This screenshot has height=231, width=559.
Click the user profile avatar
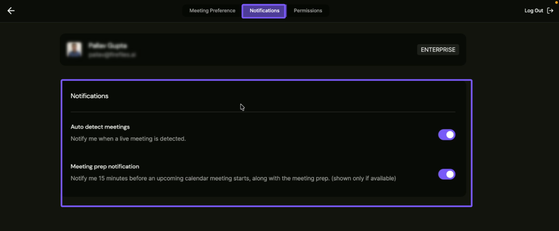point(74,49)
